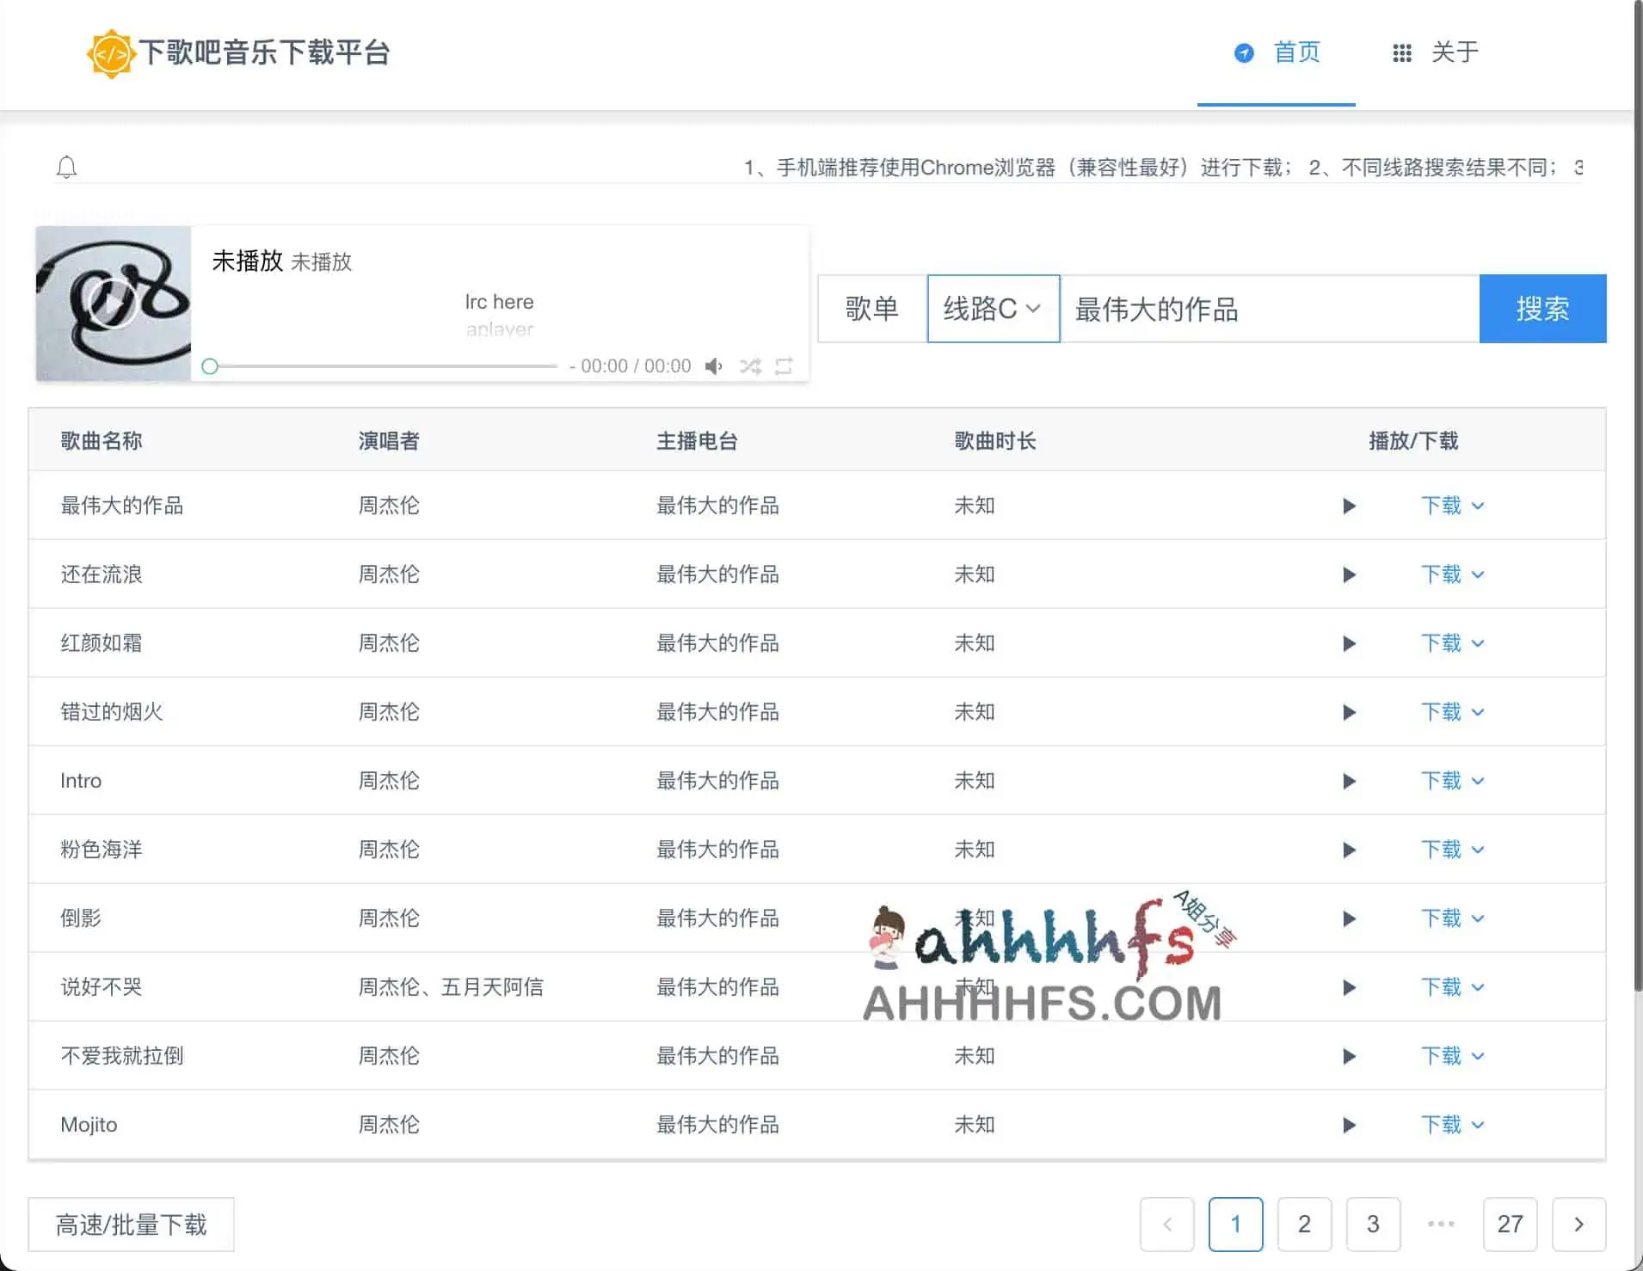Enable shuffle playback mode
The image size is (1643, 1271).
pyautogui.click(x=749, y=365)
